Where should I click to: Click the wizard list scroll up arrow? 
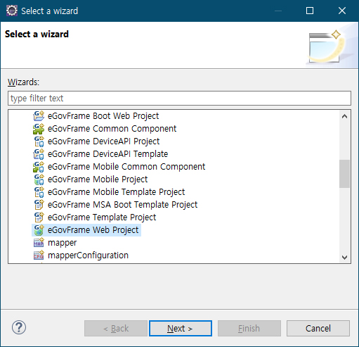(x=344, y=116)
